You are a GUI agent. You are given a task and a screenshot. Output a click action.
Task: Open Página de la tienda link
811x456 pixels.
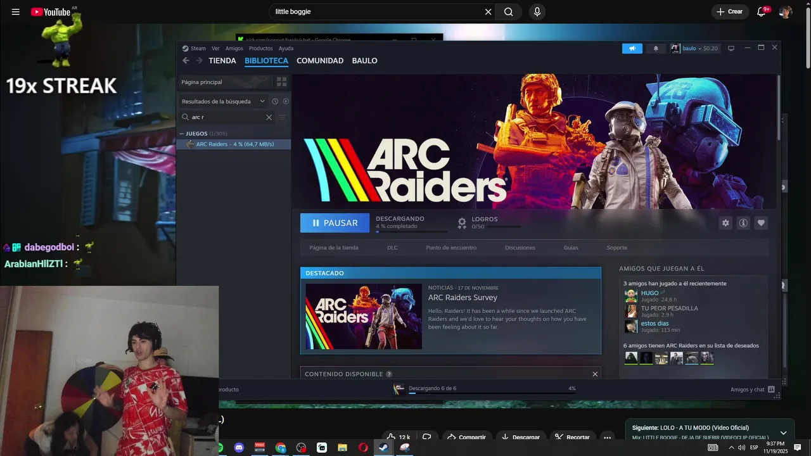(x=334, y=248)
